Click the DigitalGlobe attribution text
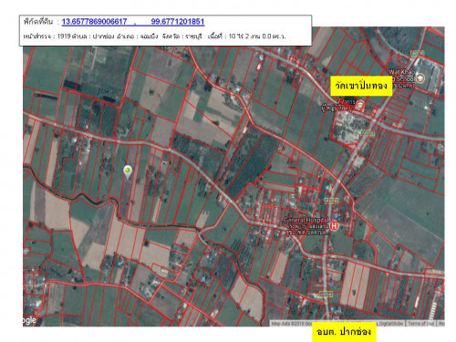 [x=390, y=324]
